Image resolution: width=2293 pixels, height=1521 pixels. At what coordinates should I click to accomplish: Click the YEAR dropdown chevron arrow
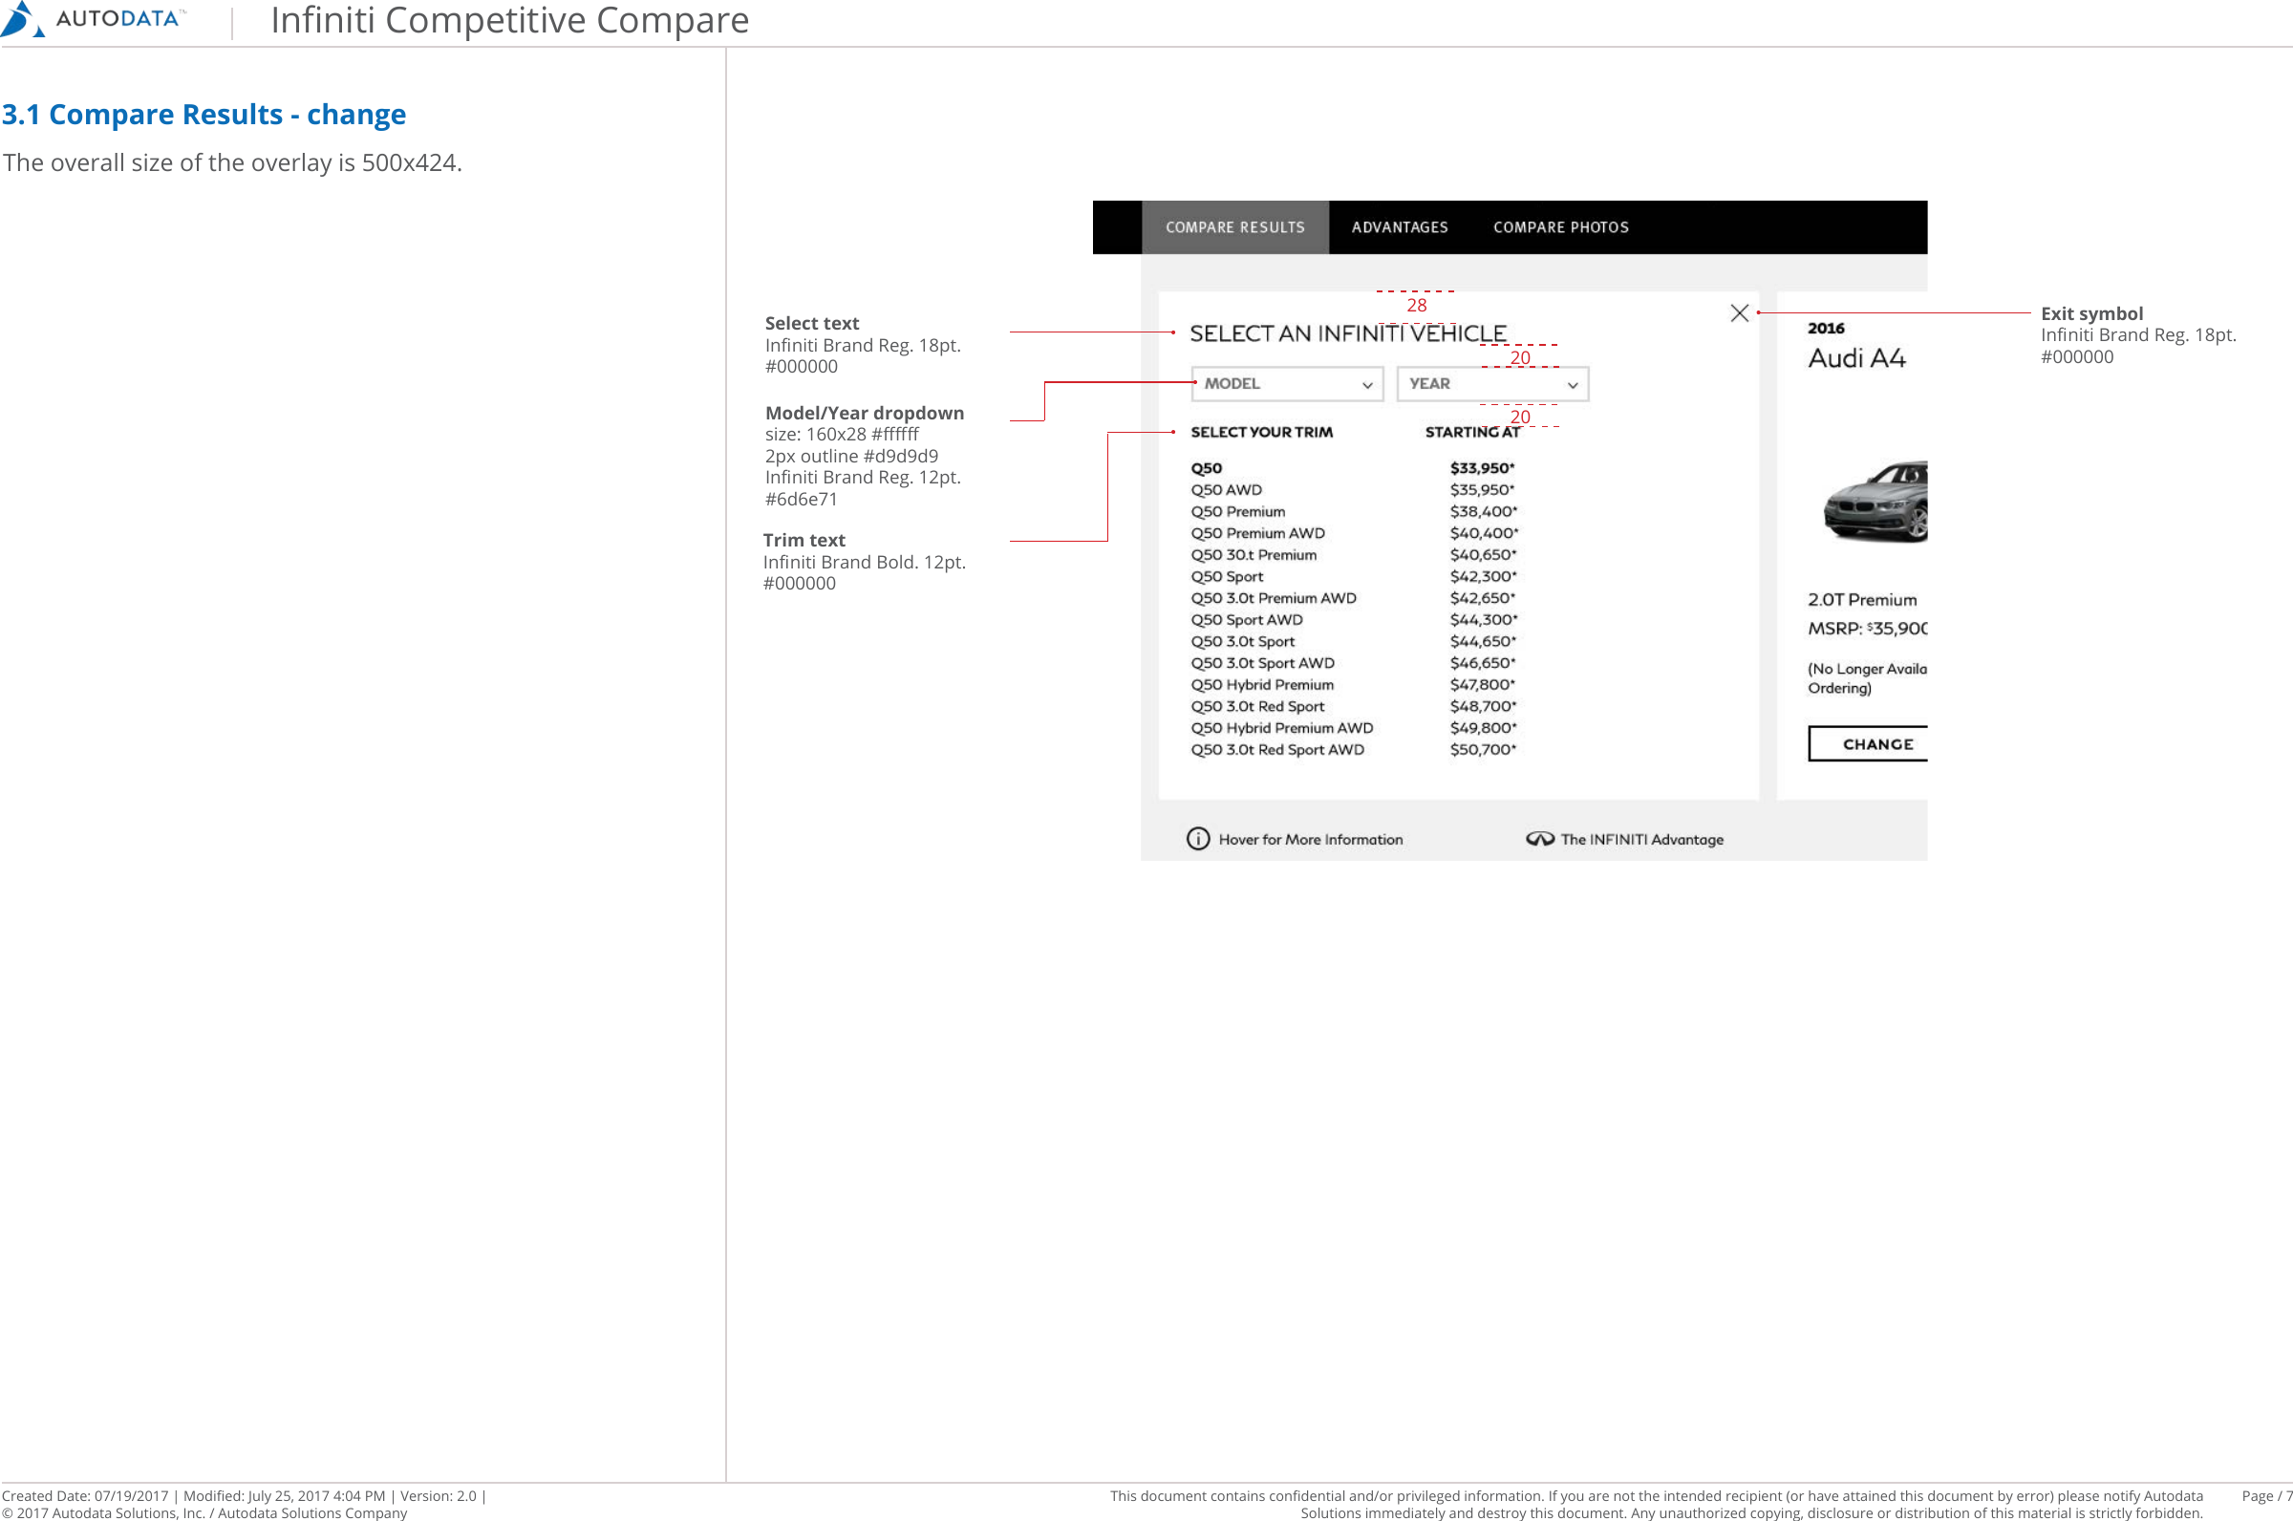(x=1574, y=384)
